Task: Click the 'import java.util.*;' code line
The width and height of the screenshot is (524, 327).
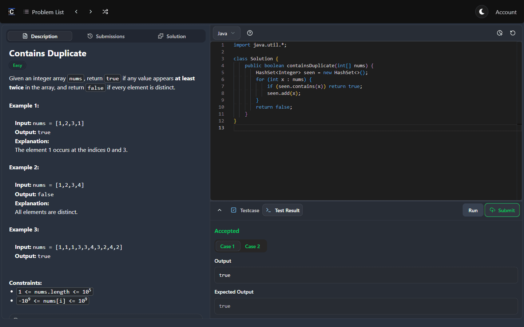Action: click(260, 45)
